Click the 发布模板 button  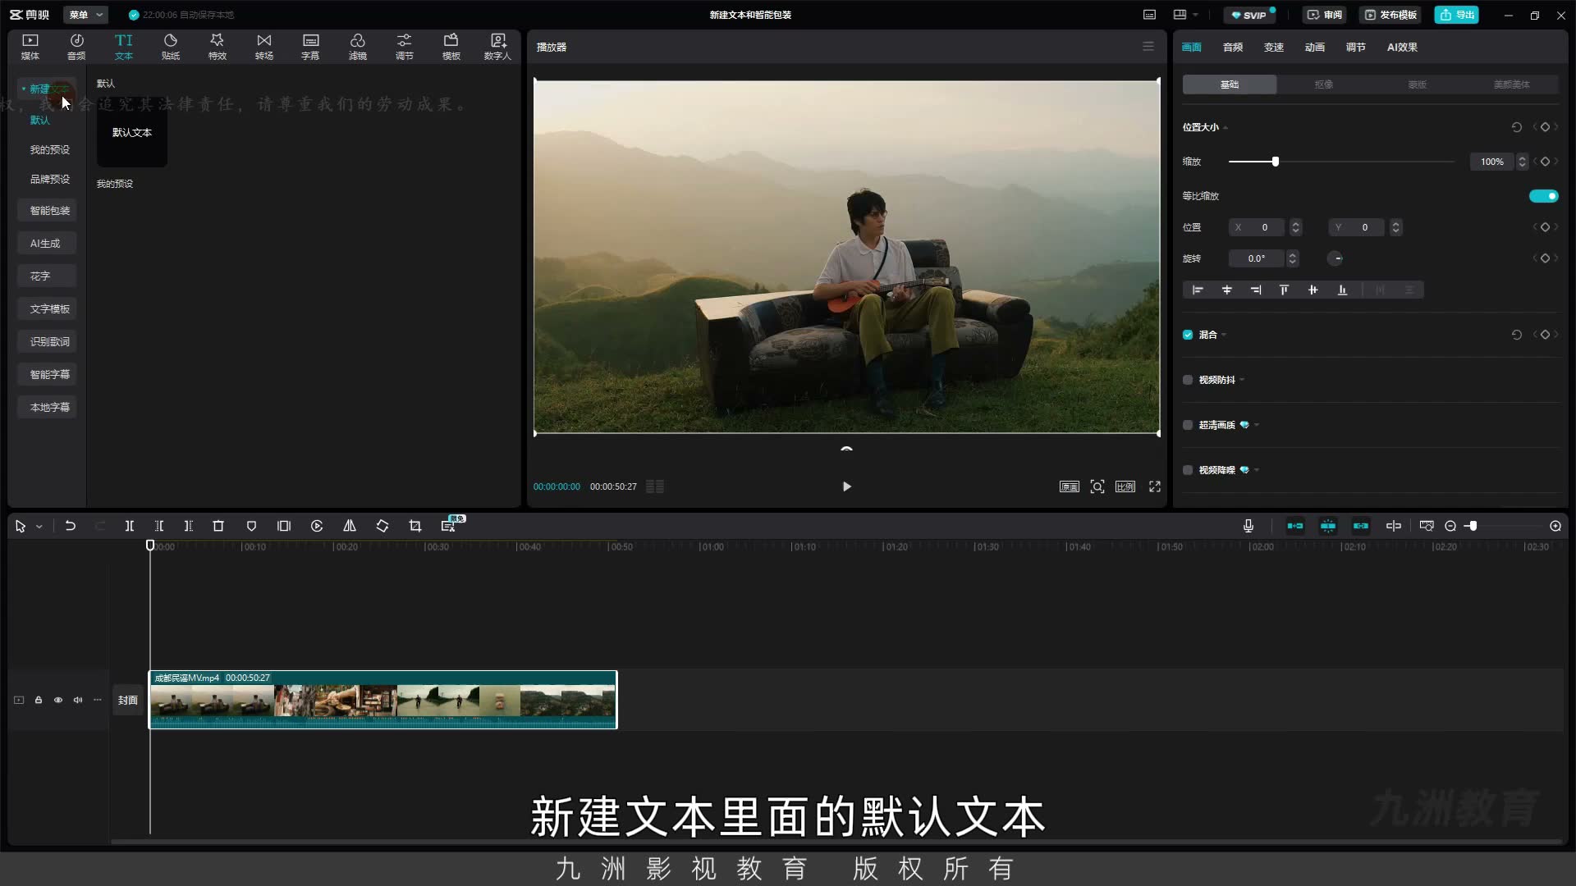click(x=1390, y=15)
